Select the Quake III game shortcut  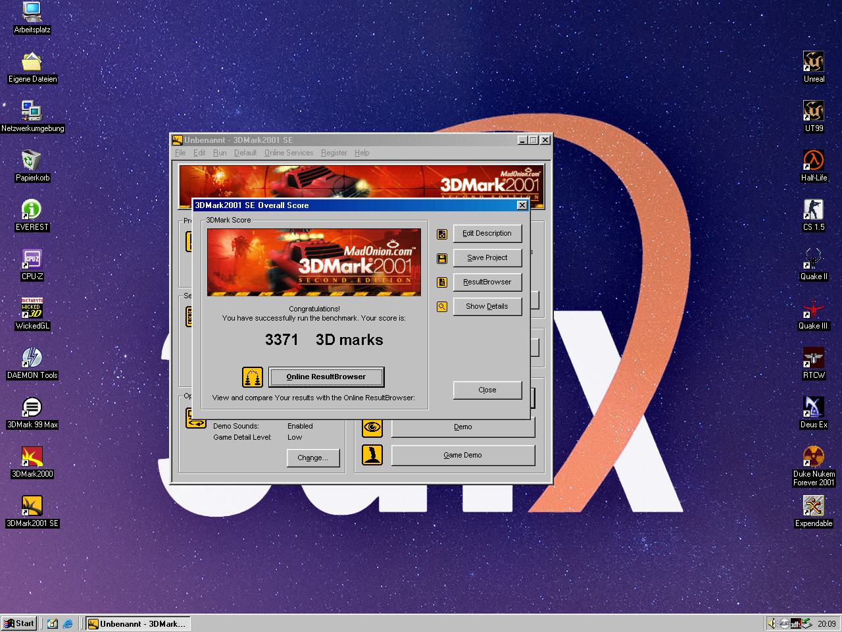coord(814,313)
